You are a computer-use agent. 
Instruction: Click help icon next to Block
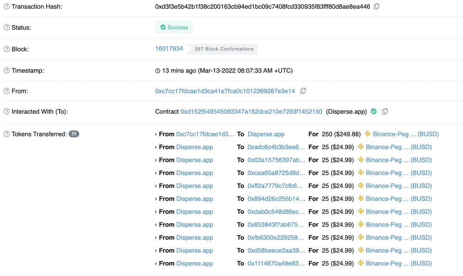[x=7, y=49]
